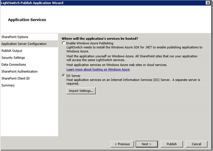Click 'Host application services on Windows Azure web sites' text

[117, 65]
